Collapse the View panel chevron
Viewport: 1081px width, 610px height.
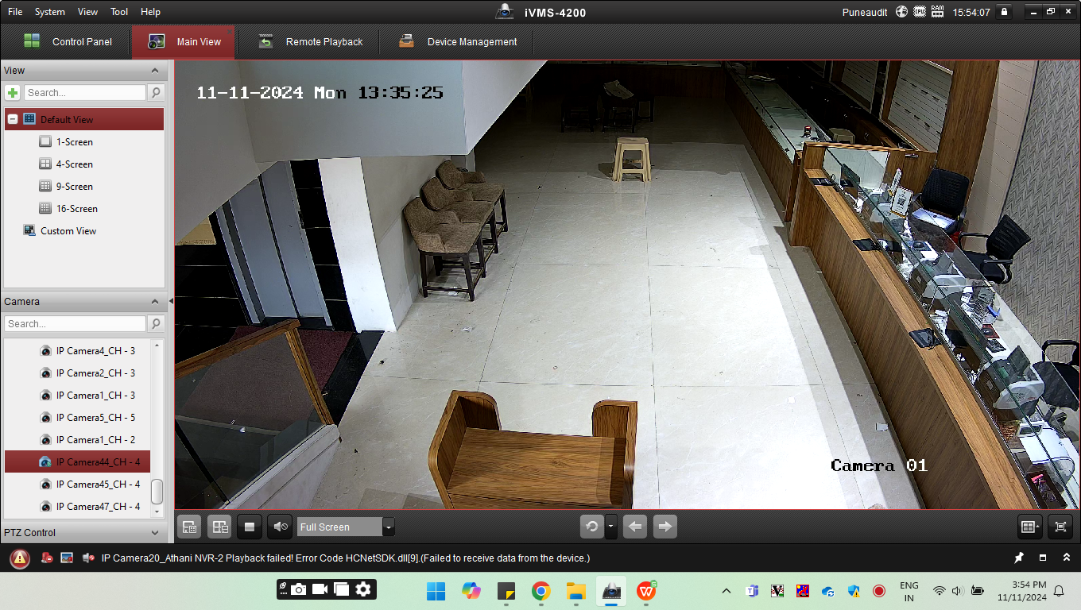(155, 71)
